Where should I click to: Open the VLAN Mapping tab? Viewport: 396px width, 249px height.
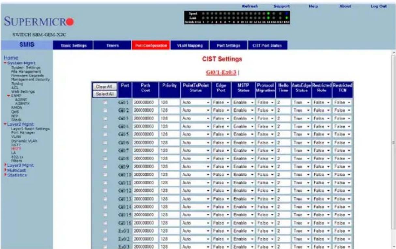[189, 46]
